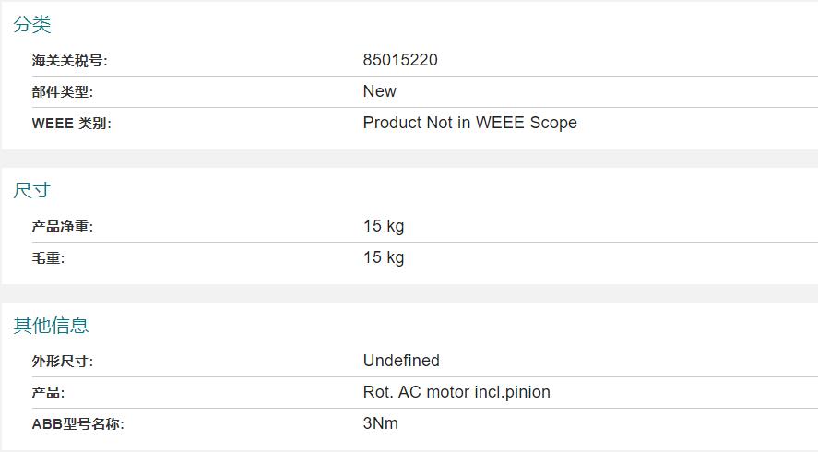Select the 3Nm model name value
This screenshot has height=452, width=818.
381,423
